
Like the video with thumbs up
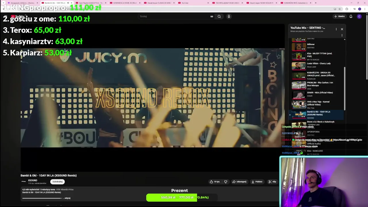215,182
